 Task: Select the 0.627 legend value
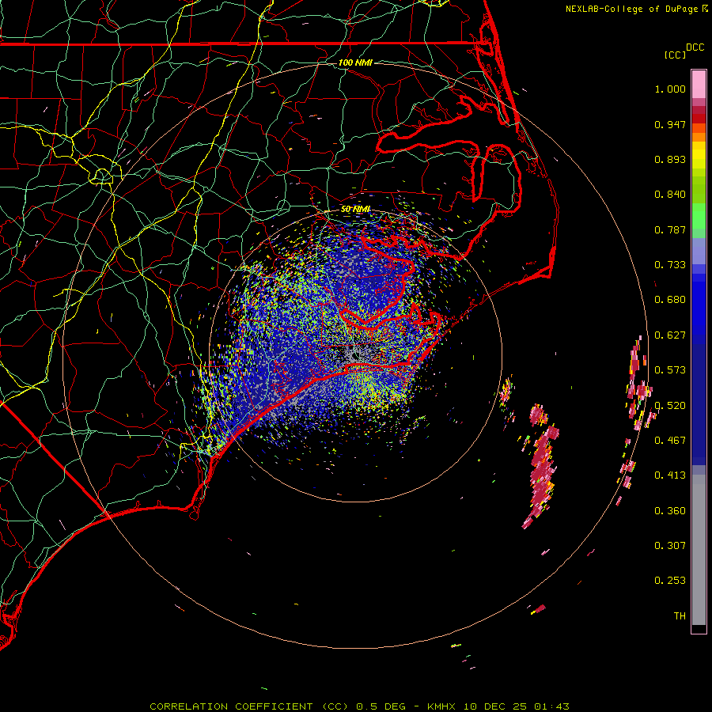pos(670,335)
